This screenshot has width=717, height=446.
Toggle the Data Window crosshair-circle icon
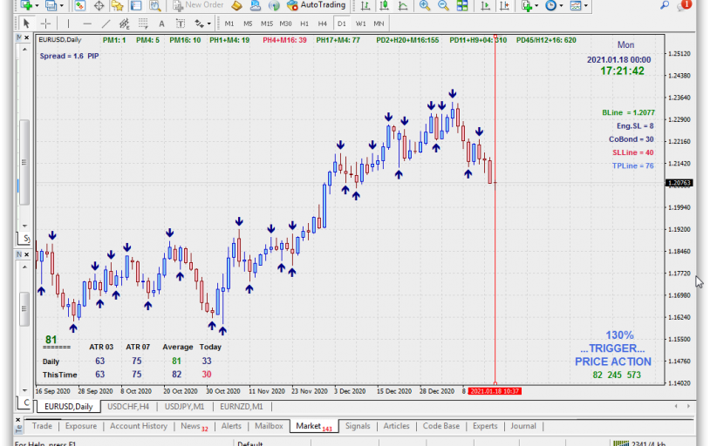pos(99,5)
